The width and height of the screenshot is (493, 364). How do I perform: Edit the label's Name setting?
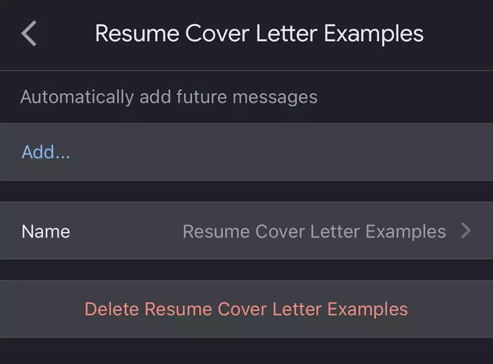click(x=246, y=231)
